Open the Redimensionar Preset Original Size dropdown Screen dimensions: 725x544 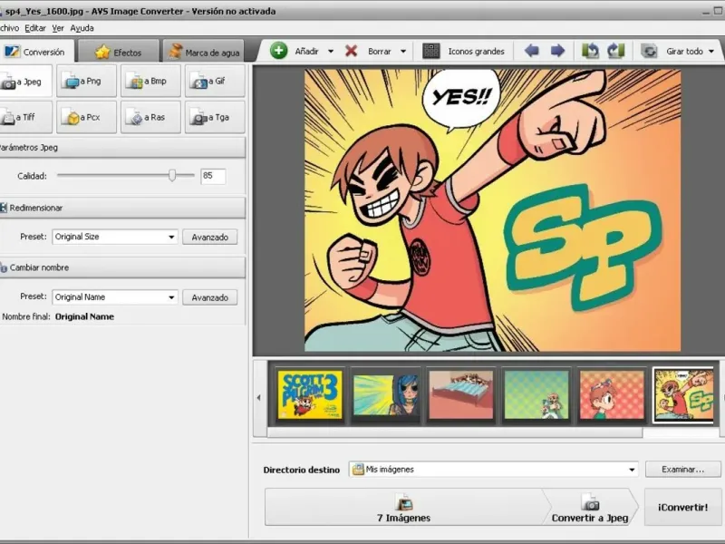point(115,237)
